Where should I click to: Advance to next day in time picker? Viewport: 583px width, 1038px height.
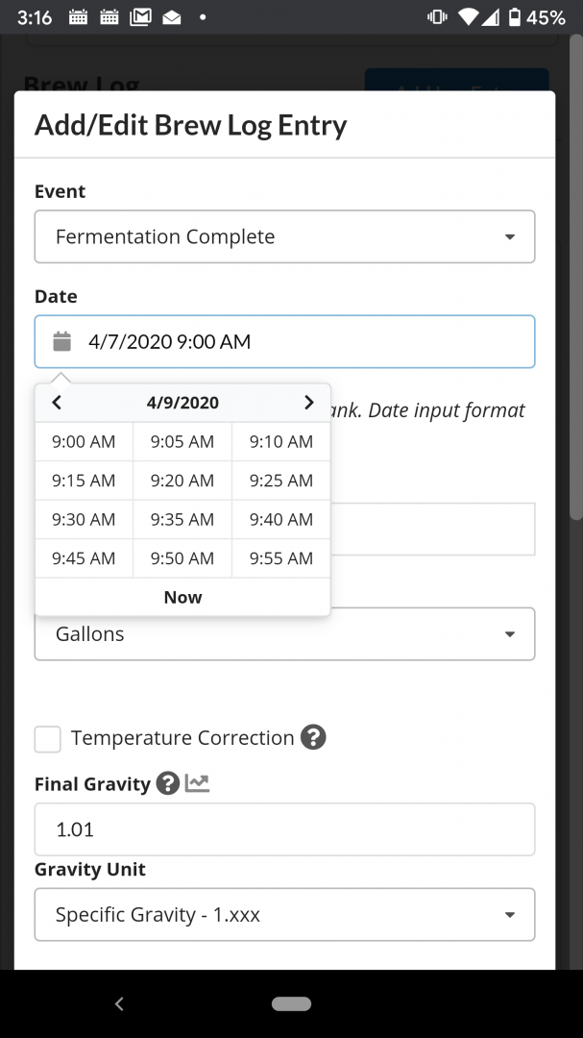pos(308,402)
